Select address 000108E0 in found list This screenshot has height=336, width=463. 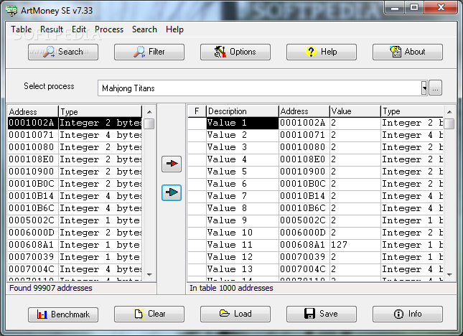tap(32, 159)
